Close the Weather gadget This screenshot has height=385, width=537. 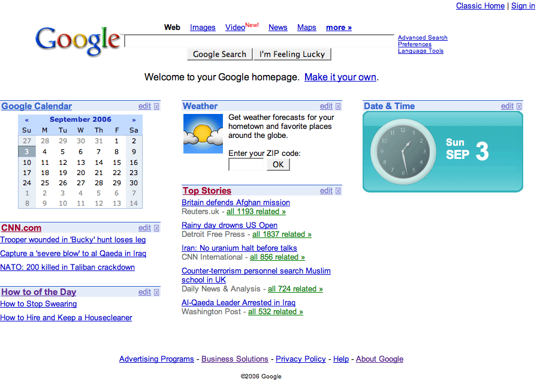click(338, 106)
